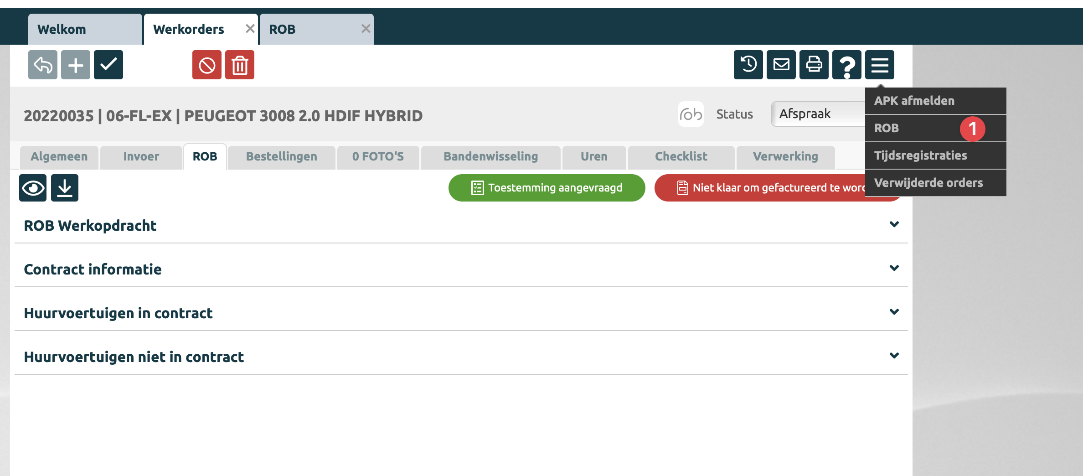This screenshot has height=476, width=1083.
Task: Switch to the Bestellingen tab
Action: click(281, 157)
